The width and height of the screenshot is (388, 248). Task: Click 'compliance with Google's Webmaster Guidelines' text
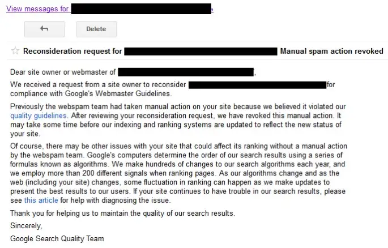[91, 94]
